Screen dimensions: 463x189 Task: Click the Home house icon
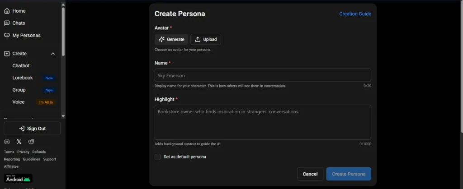[x=7, y=11]
